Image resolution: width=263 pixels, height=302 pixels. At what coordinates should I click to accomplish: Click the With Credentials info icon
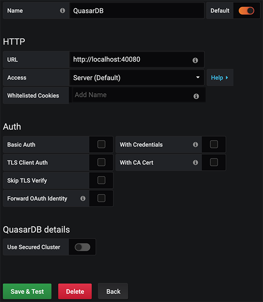(x=196, y=145)
